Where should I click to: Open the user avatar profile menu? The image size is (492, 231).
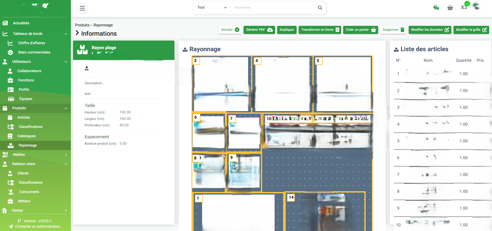476,6
